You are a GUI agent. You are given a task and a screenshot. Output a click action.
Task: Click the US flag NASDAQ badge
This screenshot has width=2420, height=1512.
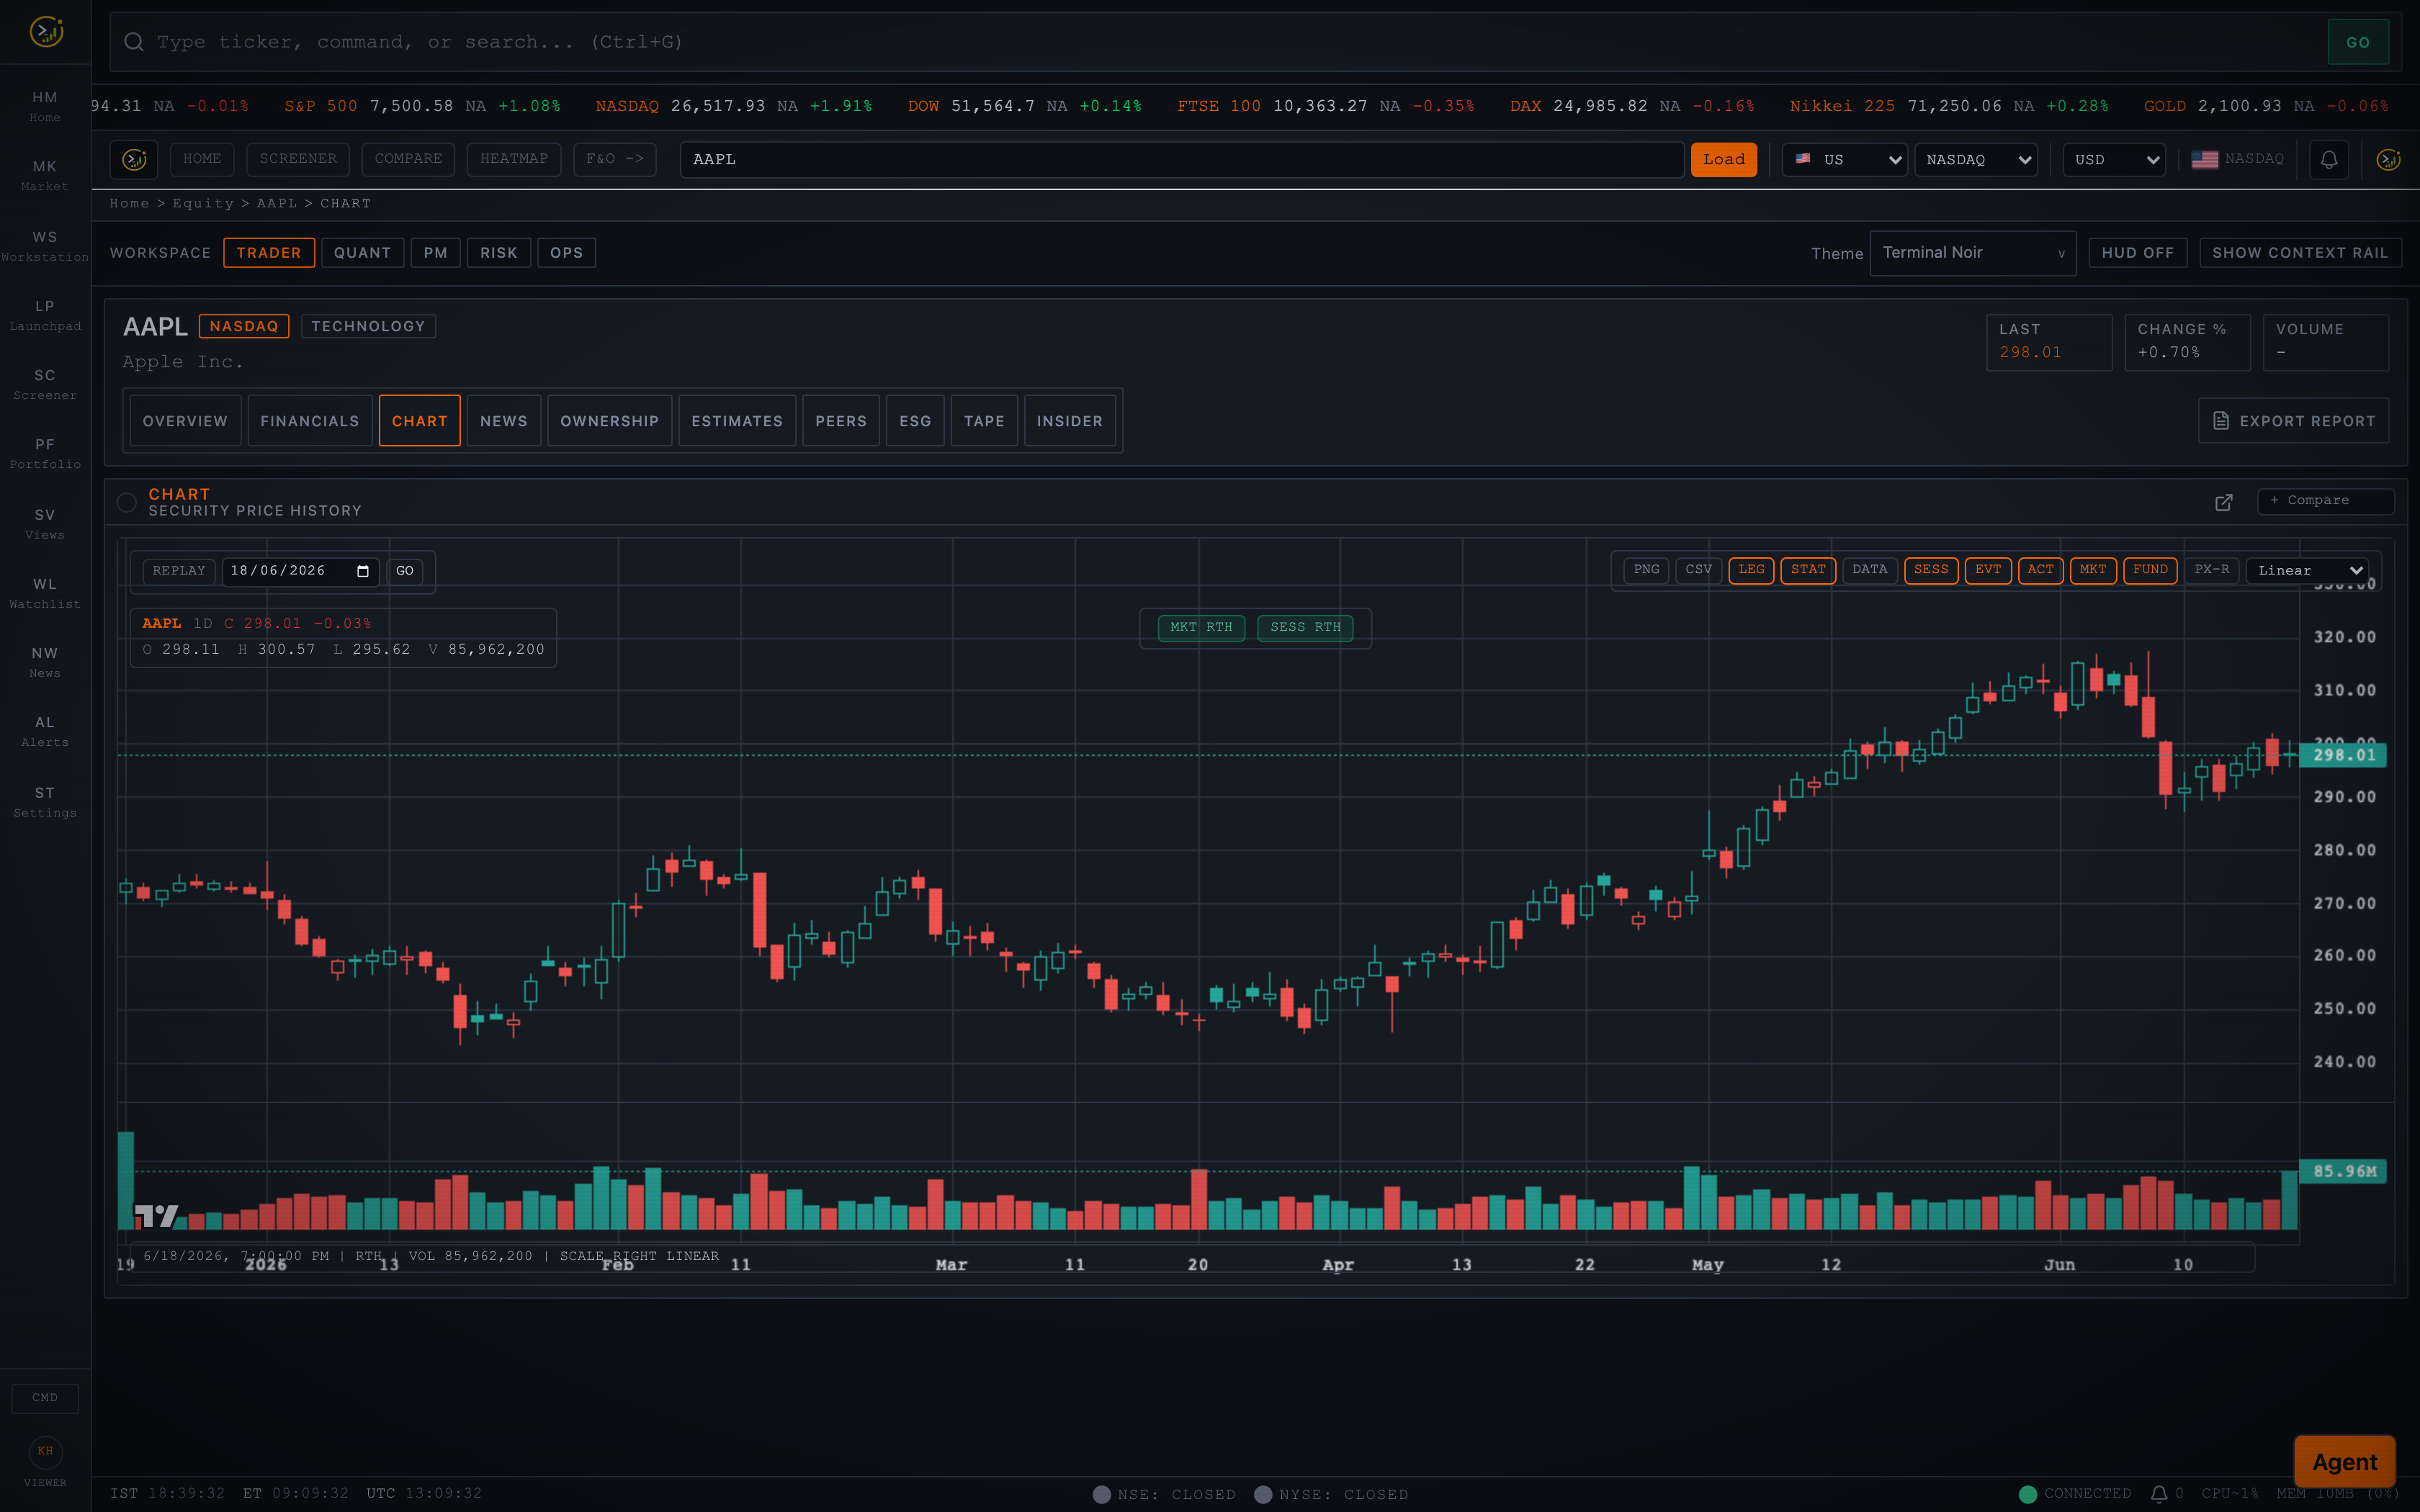pos(2238,159)
